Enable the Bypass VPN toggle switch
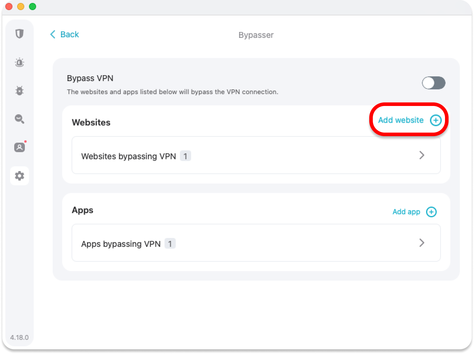Viewport: 474px width, 354px height. (x=433, y=83)
